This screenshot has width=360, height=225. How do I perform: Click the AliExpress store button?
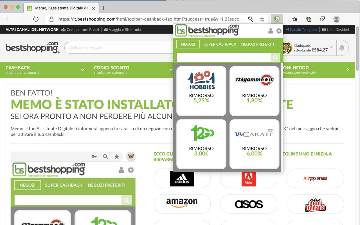click(315, 178)
